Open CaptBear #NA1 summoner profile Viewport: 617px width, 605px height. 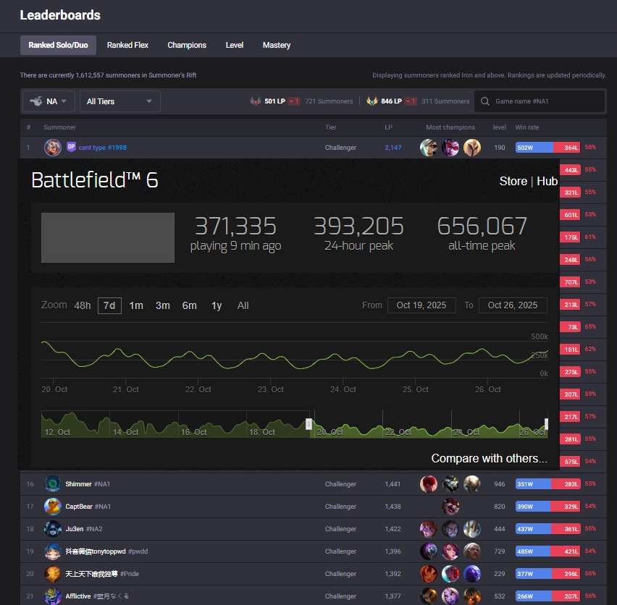click(88, 507)
